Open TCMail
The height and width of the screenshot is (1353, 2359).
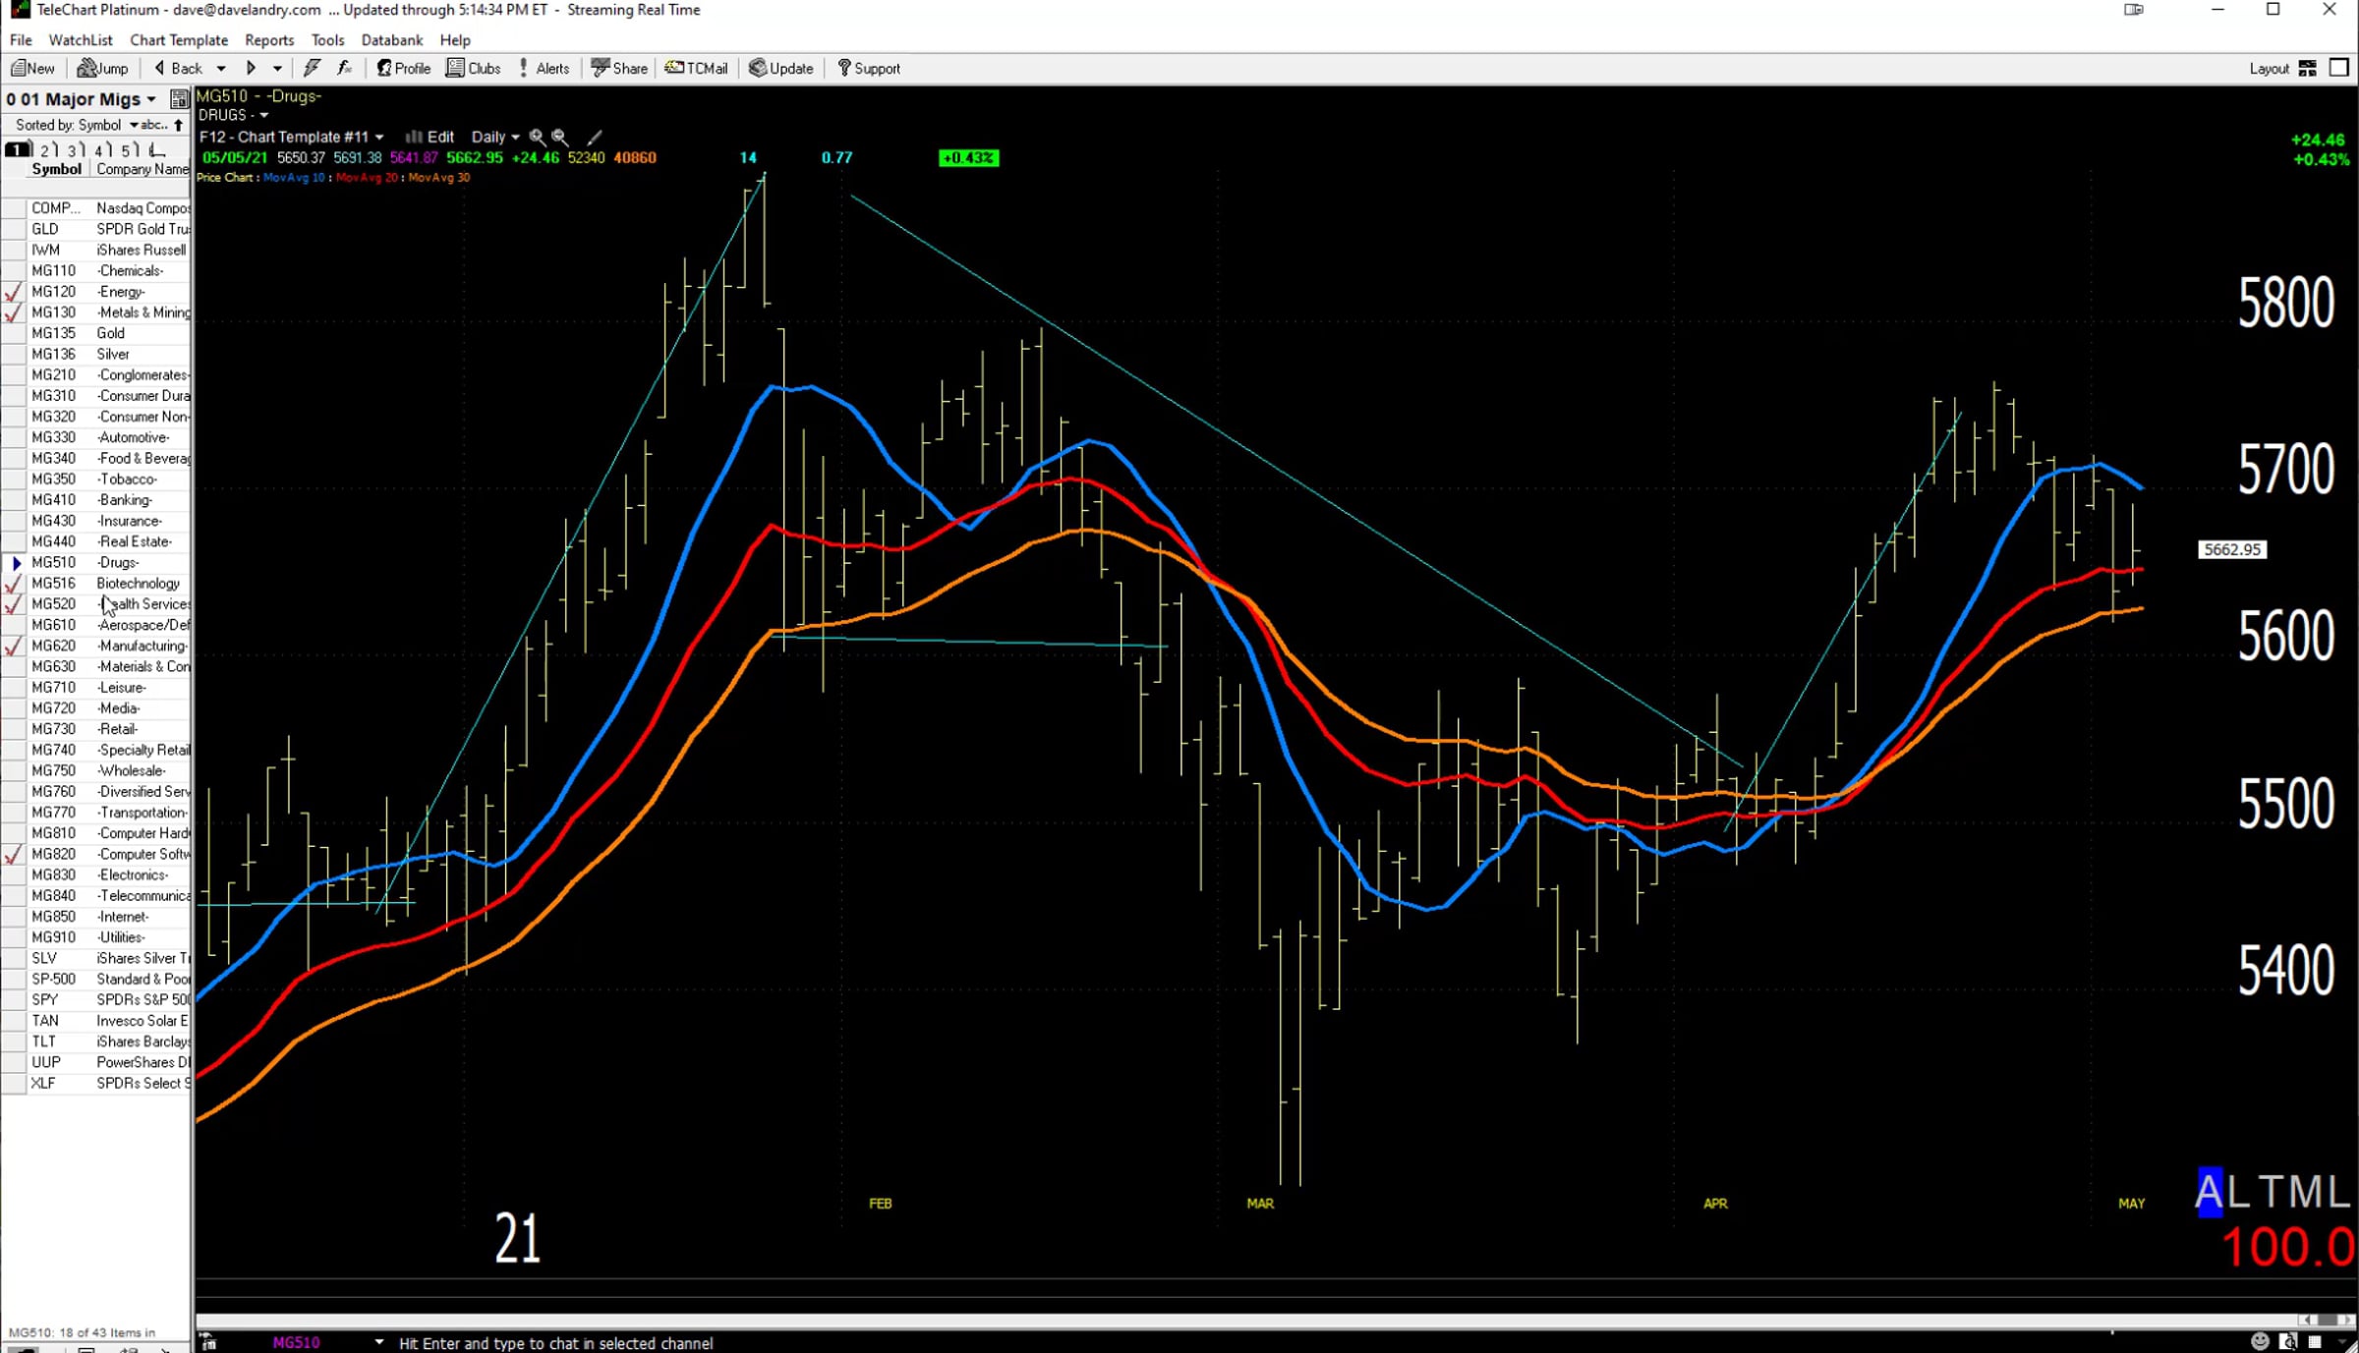click(x=696, y=68)
